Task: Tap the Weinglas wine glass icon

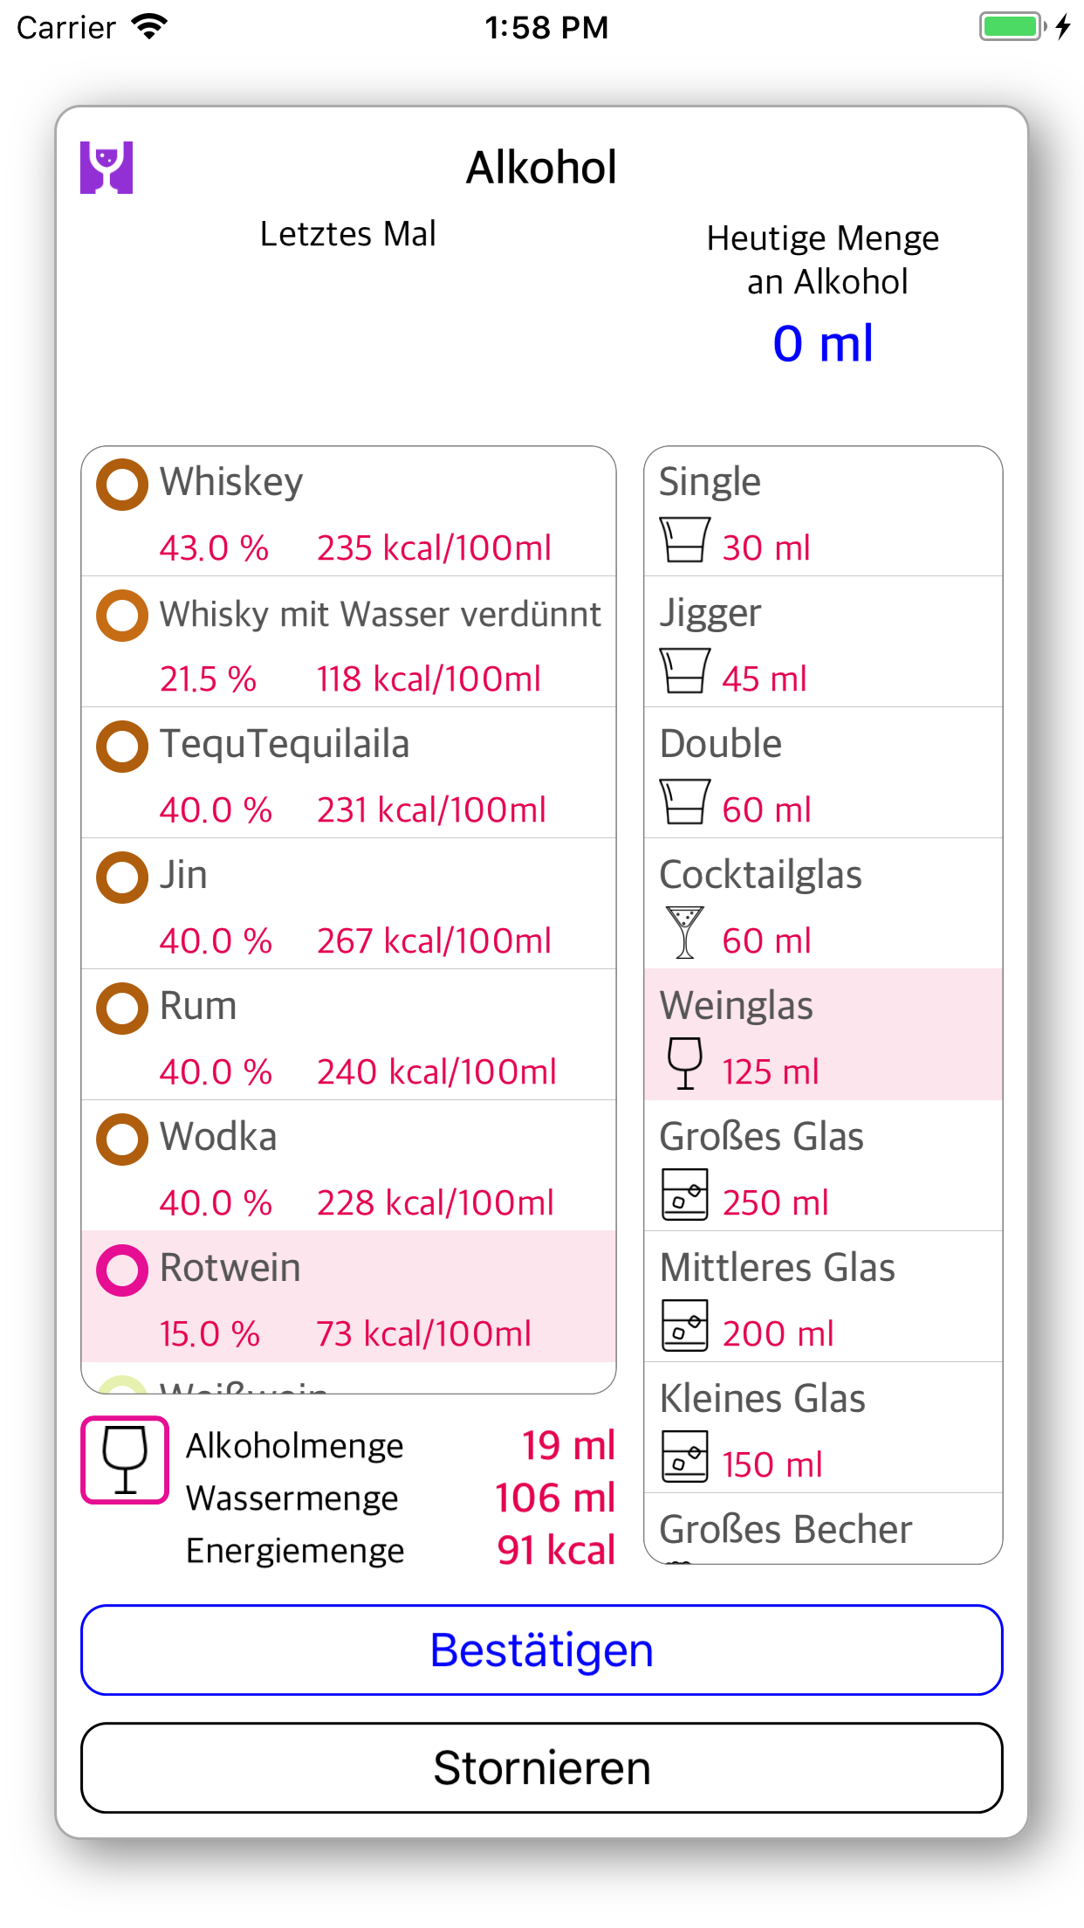Action: (x=684, y=1063)
